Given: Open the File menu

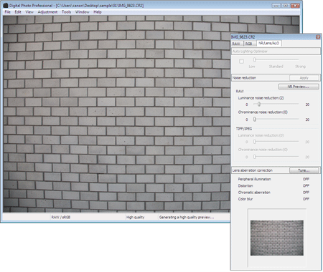Looking at the screenshot, I should point(7,12).
